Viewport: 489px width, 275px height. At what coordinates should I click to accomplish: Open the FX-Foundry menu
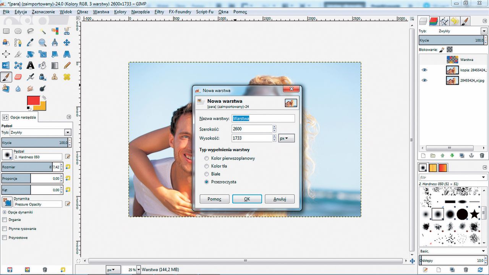[x=180, y=12]
